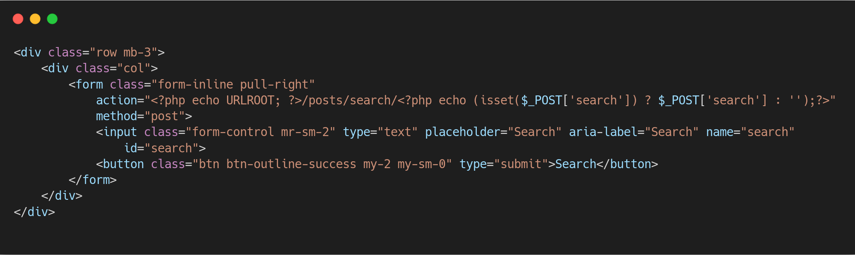Click the red close window dot
Image resolution: width=855 pixels, height=255 pixels.
coord(18,19)
